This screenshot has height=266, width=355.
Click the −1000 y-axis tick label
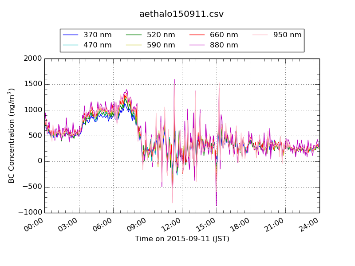pyautogui.click(x=30, y=212)
